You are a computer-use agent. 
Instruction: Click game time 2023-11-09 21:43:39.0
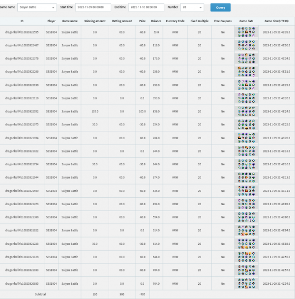276,32
